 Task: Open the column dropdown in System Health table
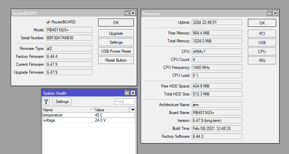click(x=133, y=110)
